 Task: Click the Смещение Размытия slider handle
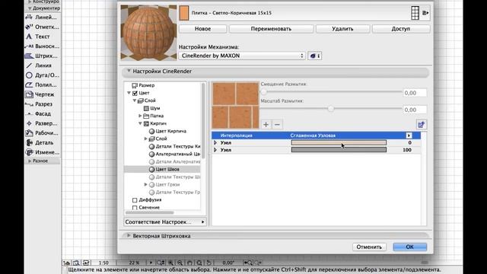coord(264,92)
